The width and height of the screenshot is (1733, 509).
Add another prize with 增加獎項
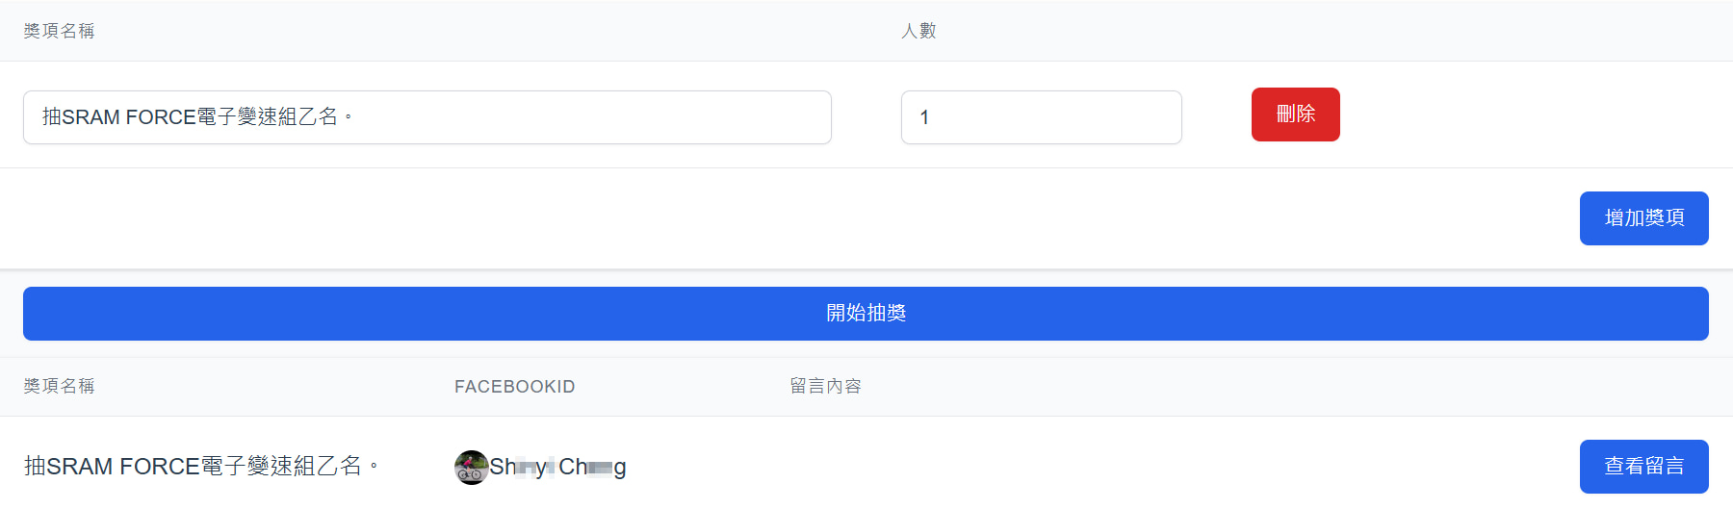[1643, 218]
